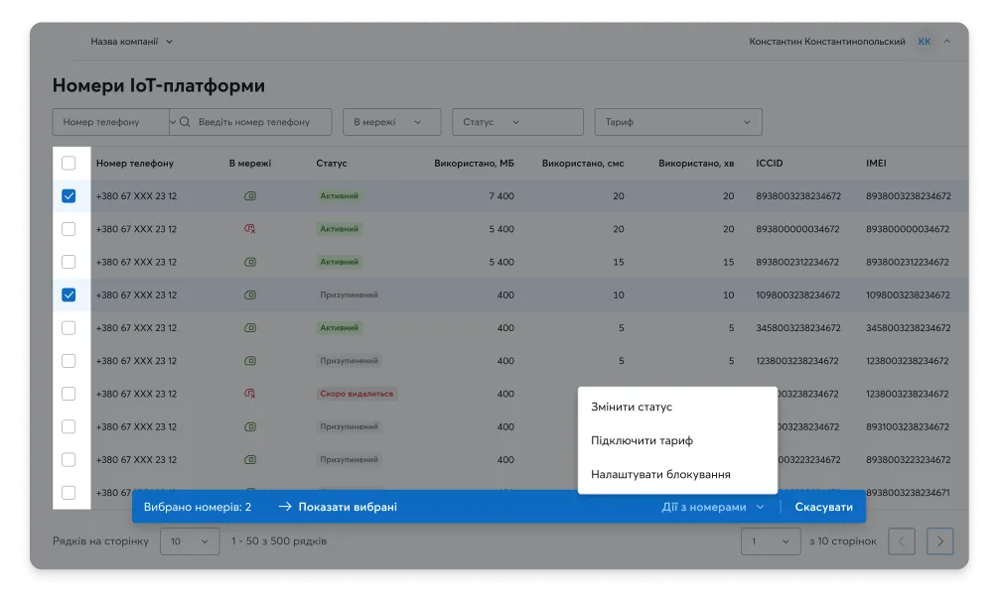The width and height of the screenshot is (999, 592).
Task: Click the 'Скоро видалиться' status badge
Action: click(x=357, y=394)
